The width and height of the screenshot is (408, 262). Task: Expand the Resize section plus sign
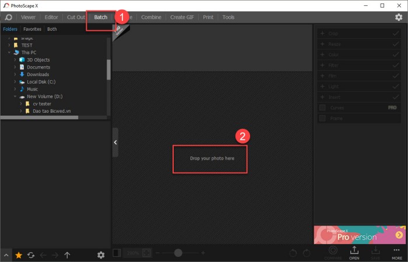(x=322, y=44)
